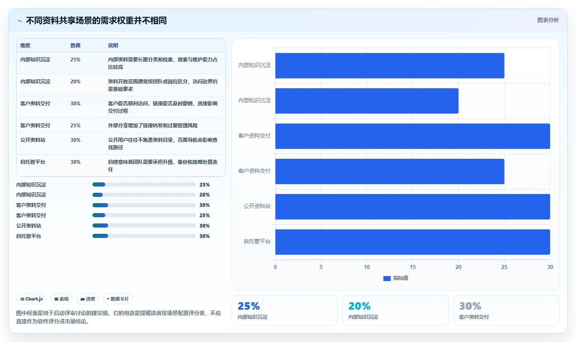Click the blue icon beside the page title

(19, 21)
